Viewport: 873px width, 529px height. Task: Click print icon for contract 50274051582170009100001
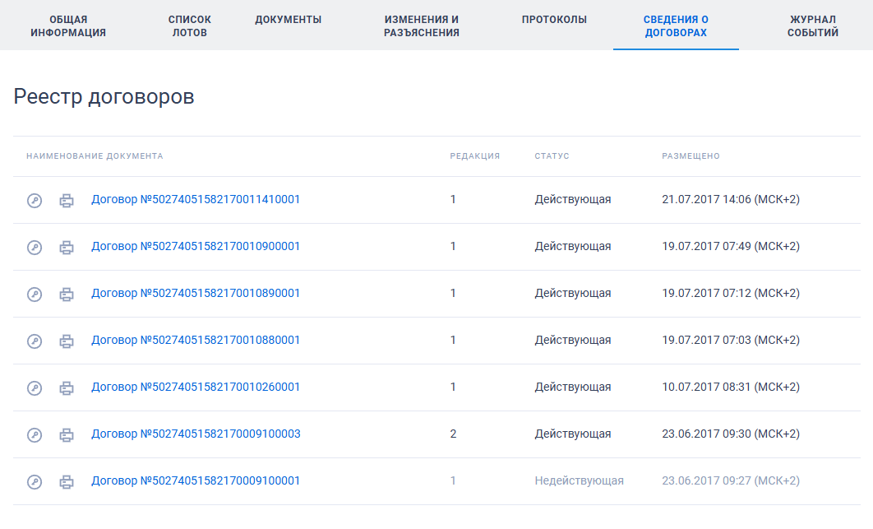click(x=67, y=481)
